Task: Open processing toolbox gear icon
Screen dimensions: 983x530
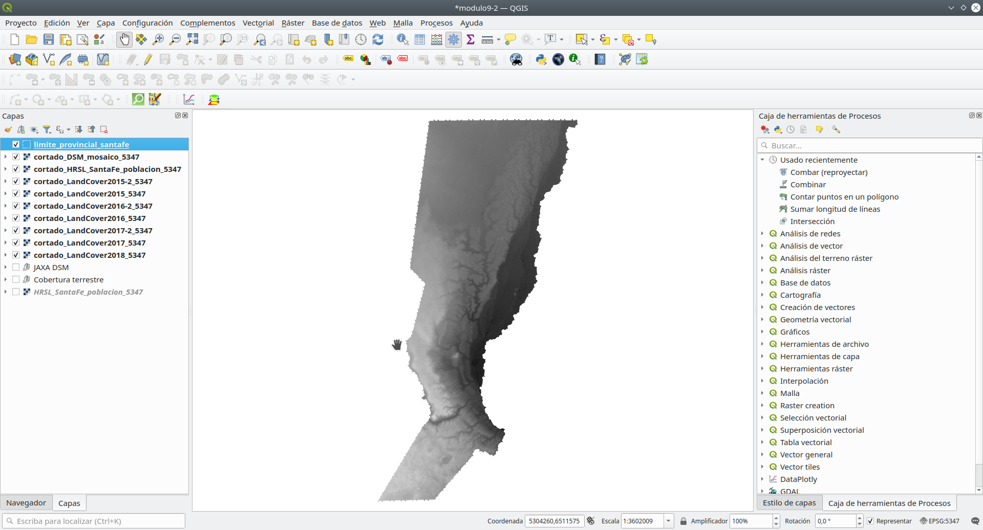Action: click(454, 39)
